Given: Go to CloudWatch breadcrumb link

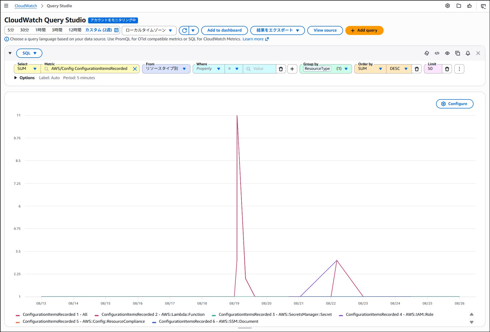Looking at the screenshot, I should (26, 6).
